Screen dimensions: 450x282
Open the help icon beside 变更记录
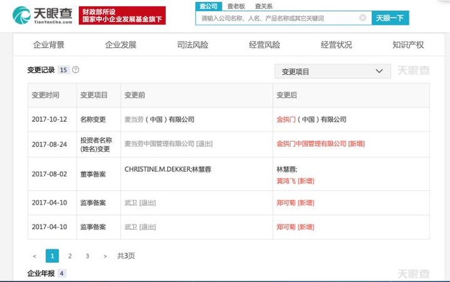coord(75,70)
